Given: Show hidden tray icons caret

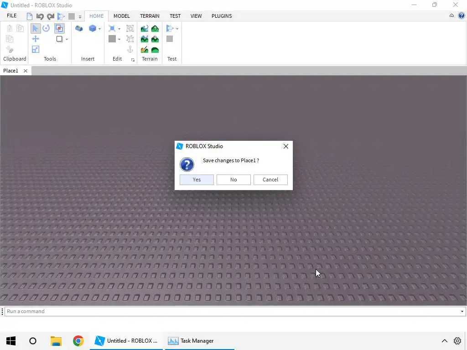Looking at the screenshot, I should pyautogui.click(x=444, y=341).
